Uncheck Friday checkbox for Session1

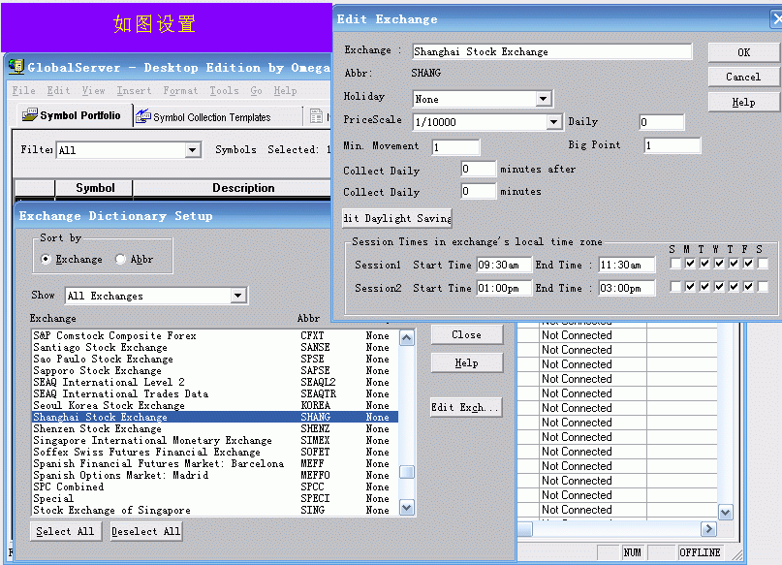click(748, 264)
